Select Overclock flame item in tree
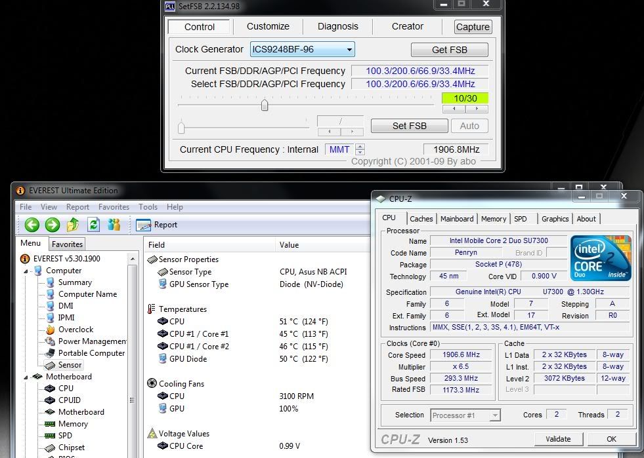Viewport: 644px width, 458px height. click(x=75, y=330)
